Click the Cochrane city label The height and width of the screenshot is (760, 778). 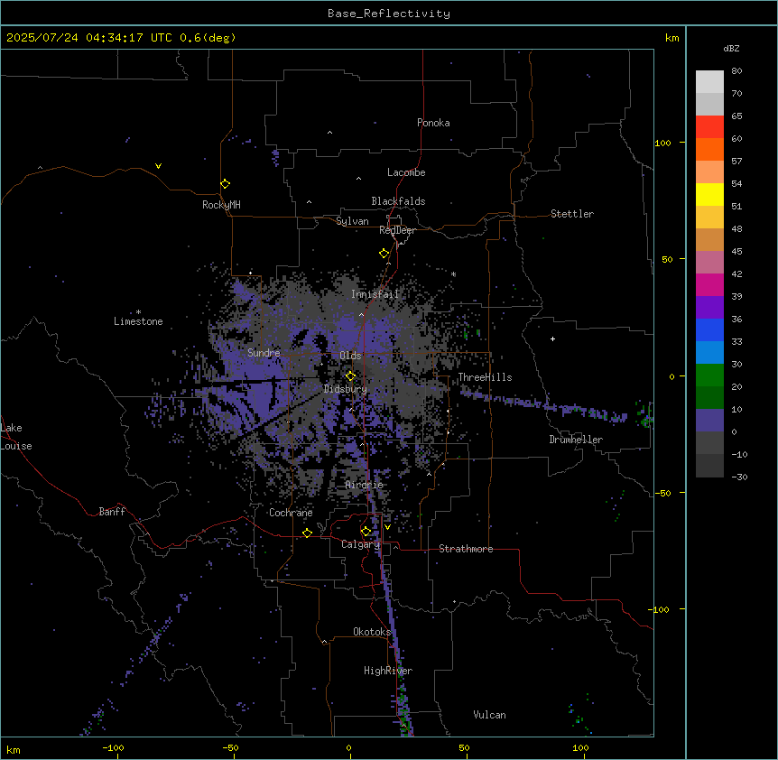291,513
